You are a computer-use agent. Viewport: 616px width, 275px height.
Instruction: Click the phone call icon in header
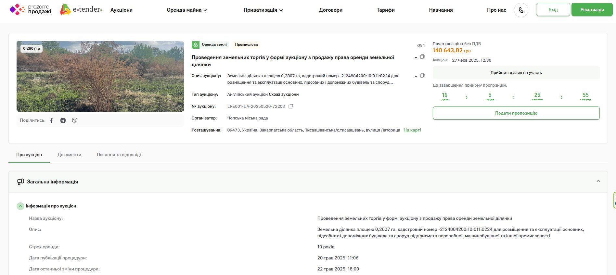[521, 10]
